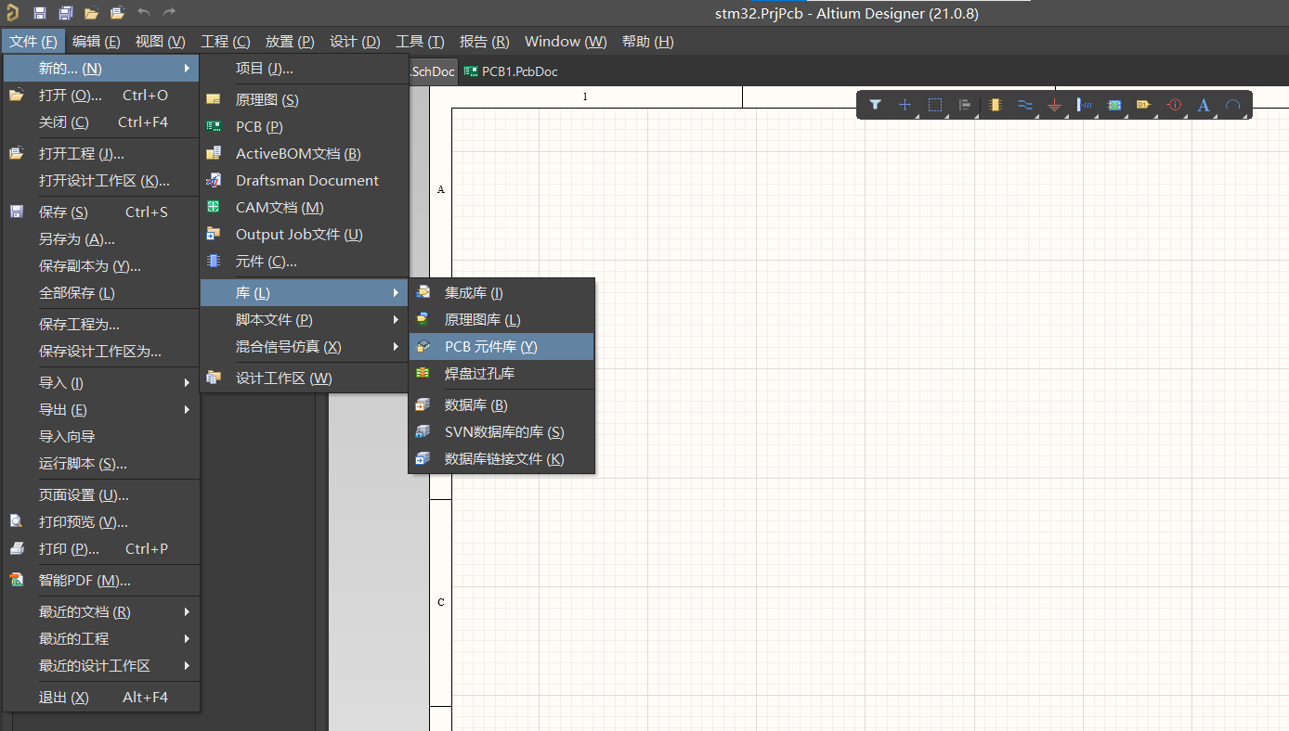1289x731 pixels.
Task: Expand the 新的 (N) submenu arrow
Action: 187,69
